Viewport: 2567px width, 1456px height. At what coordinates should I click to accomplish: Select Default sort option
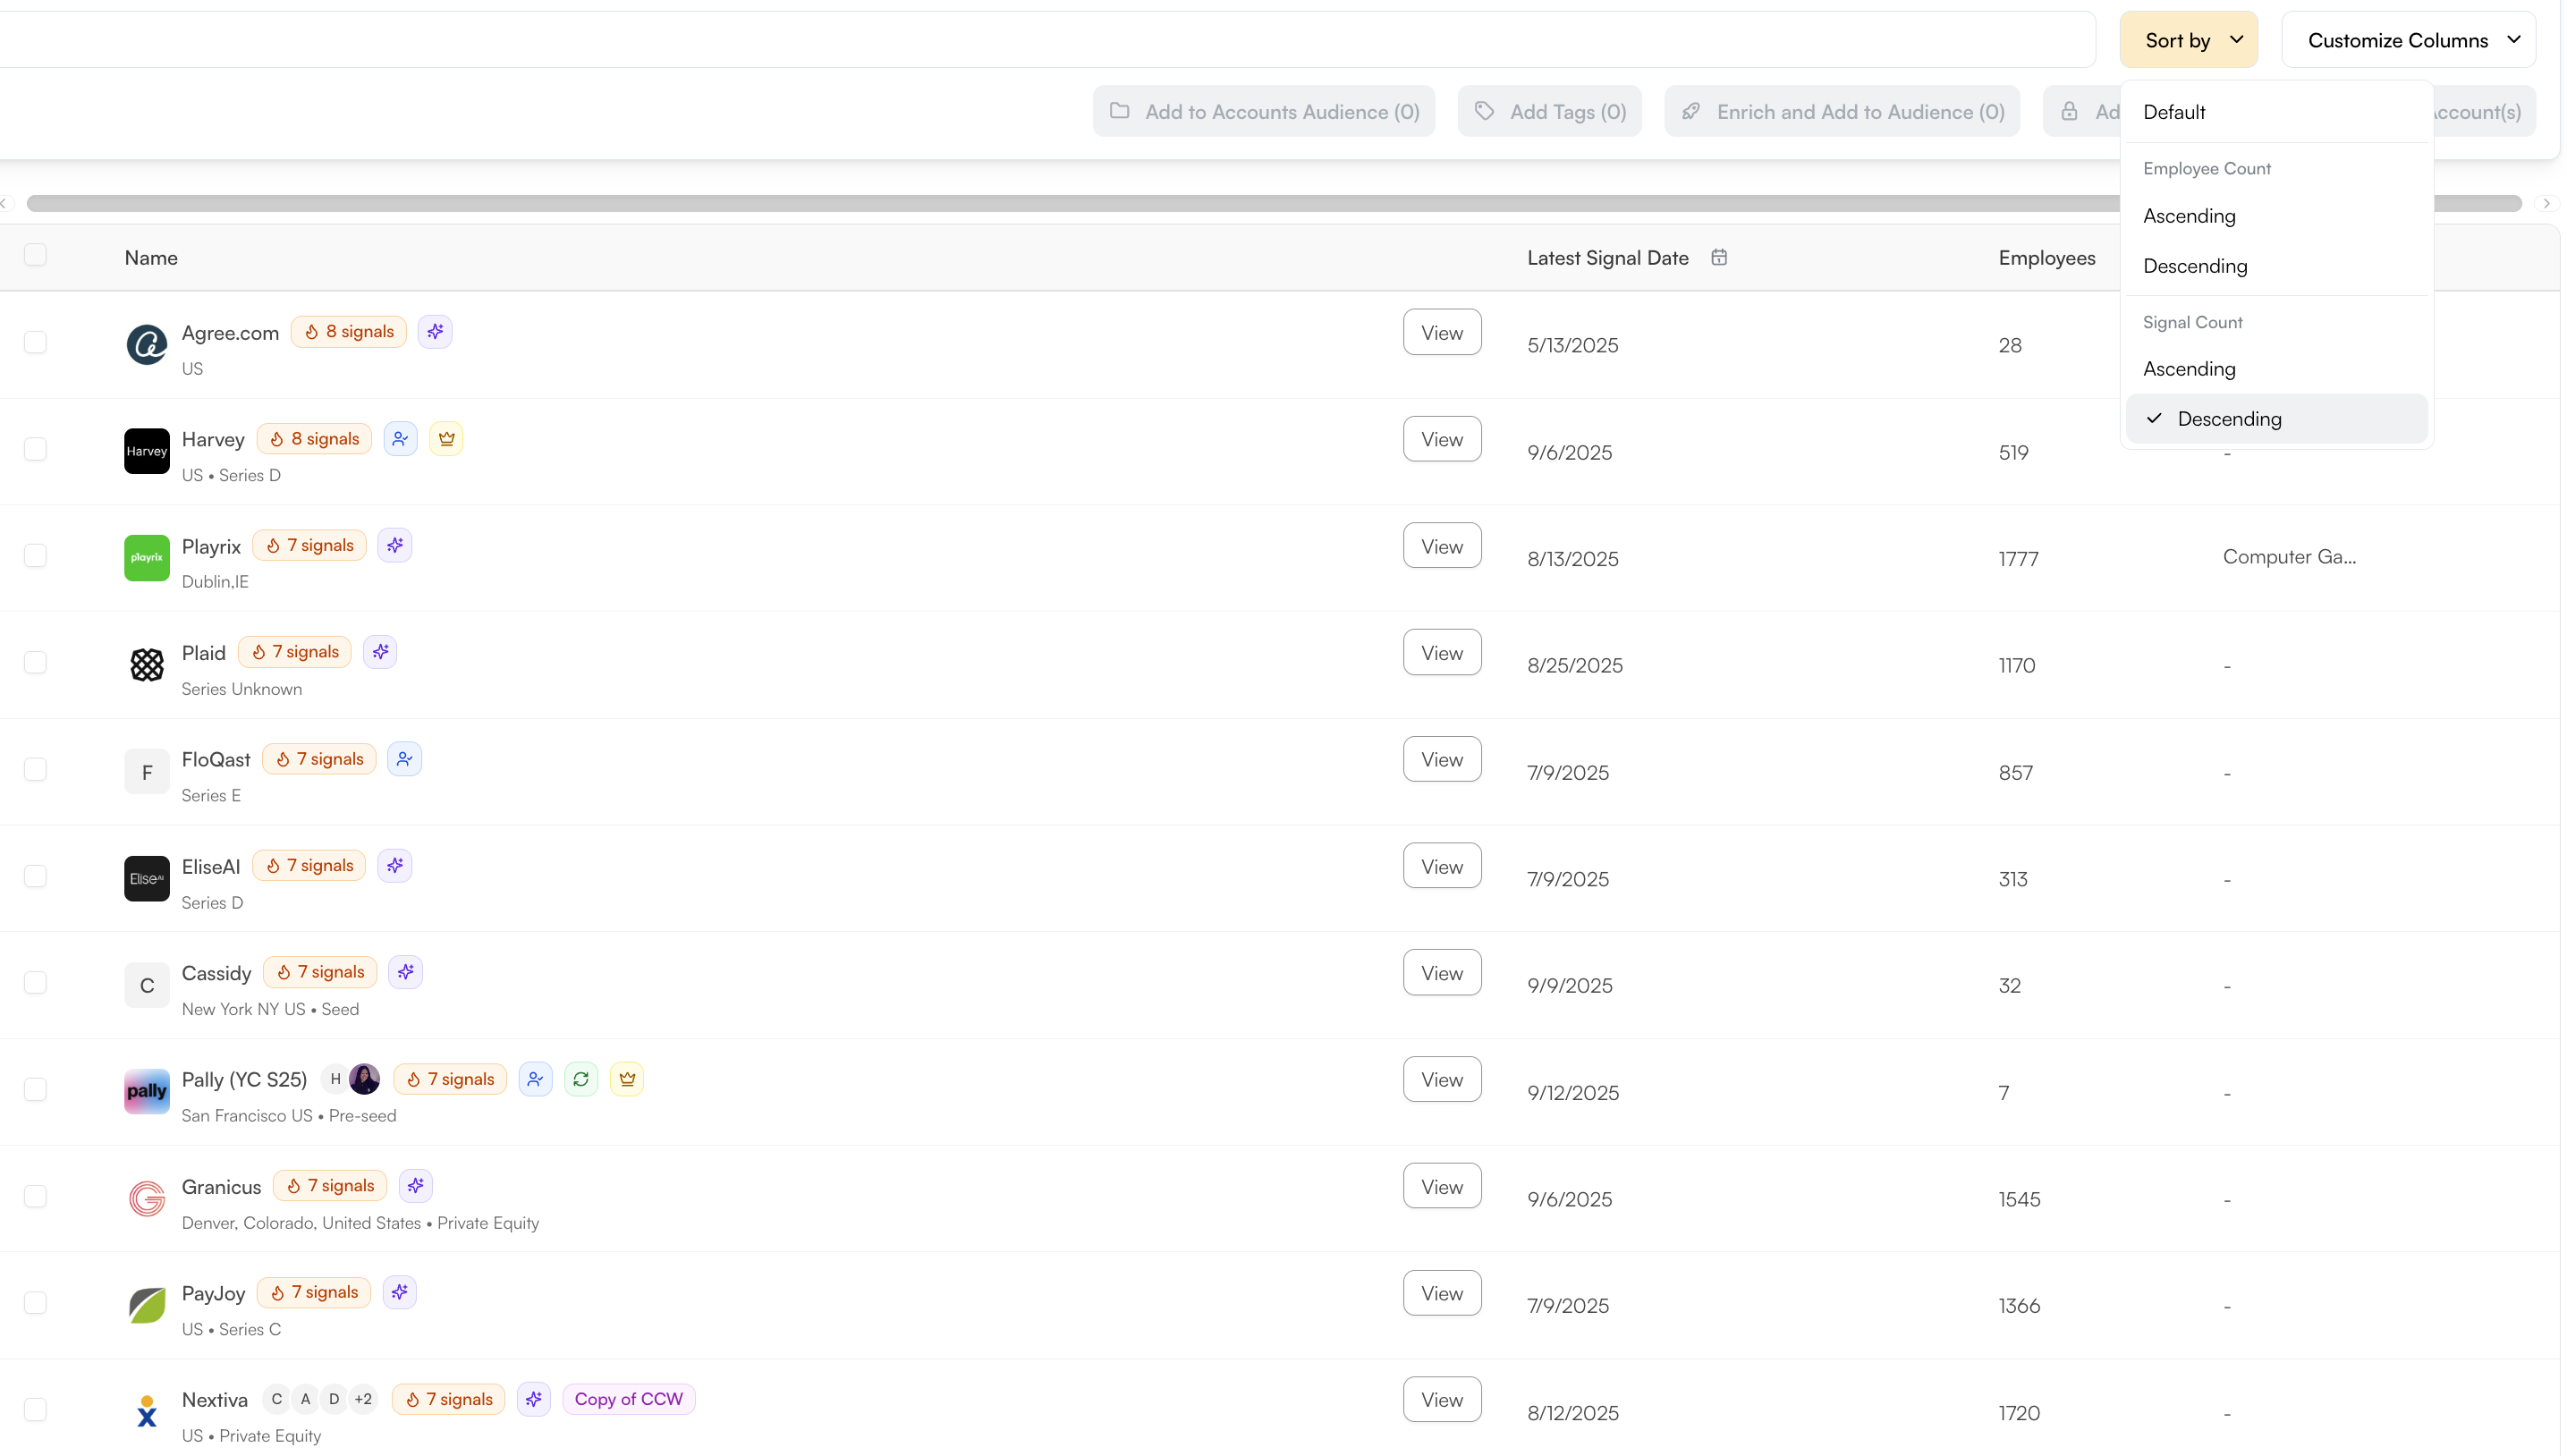tap(2277, 112)
